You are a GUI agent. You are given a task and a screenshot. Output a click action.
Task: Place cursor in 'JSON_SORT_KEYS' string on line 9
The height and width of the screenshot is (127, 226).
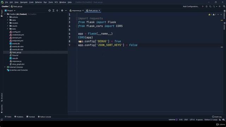(110, 45)
